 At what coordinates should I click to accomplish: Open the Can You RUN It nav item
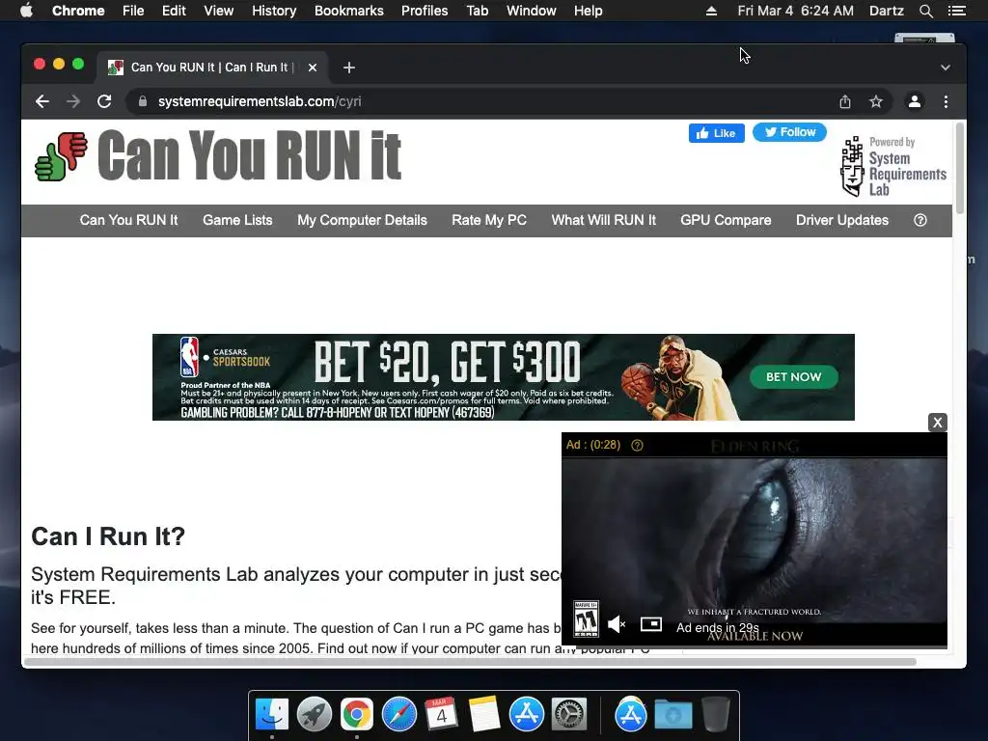tap(128, 220)
